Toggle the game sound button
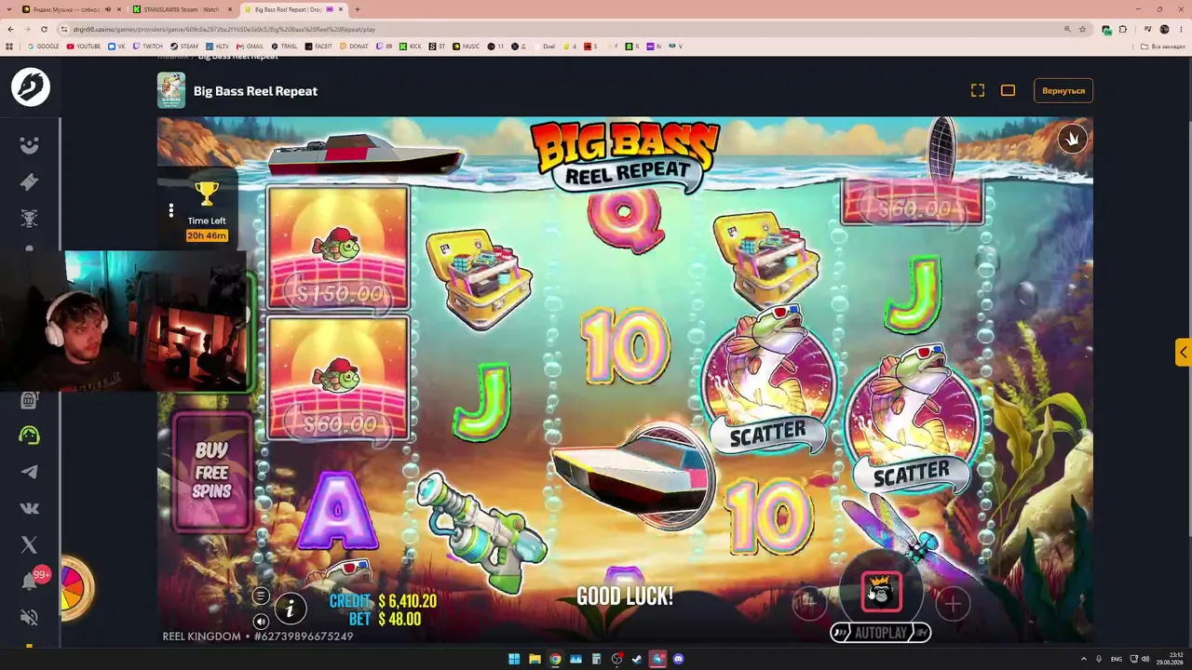 click(261, 621)
